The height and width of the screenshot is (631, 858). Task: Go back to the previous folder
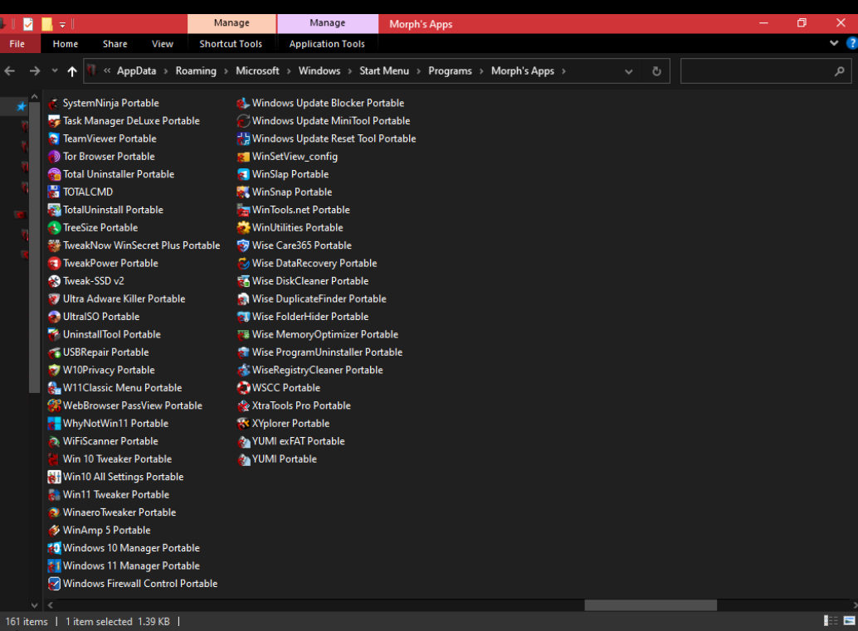click(10, 71)
